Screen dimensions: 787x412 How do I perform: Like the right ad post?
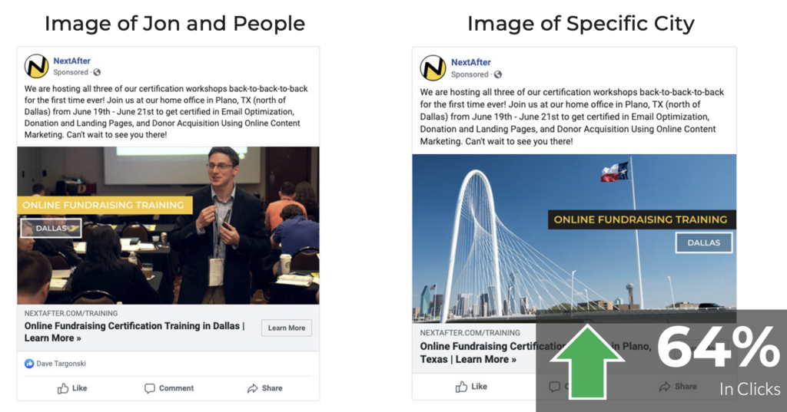[x=471, y=387]
